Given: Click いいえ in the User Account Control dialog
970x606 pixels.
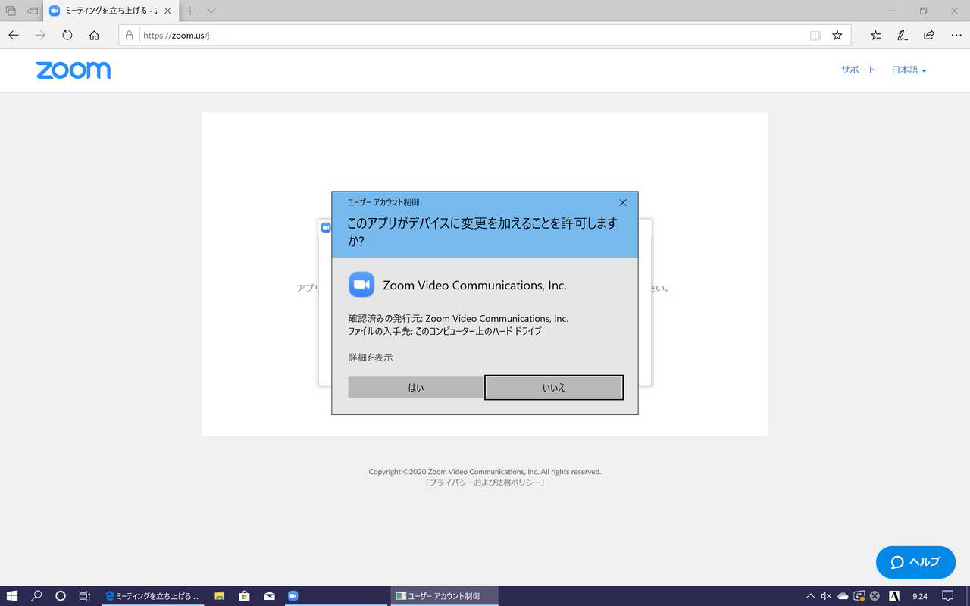Looking at the screenshot, I should tap(554, 387).
